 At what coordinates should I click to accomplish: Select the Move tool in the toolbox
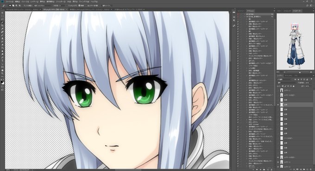(x=2, y=13)
